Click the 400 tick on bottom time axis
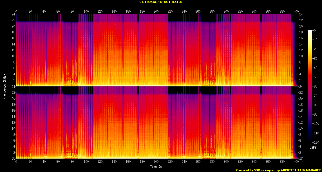Screen dimensions: 322x172 pyautogui.click(x=296, y=162)
